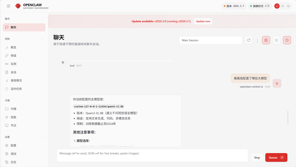Click the 日志 scroll icon
The height and width of the screenshot is (167, 296).
pyautogui.click(x=7, y=162)
